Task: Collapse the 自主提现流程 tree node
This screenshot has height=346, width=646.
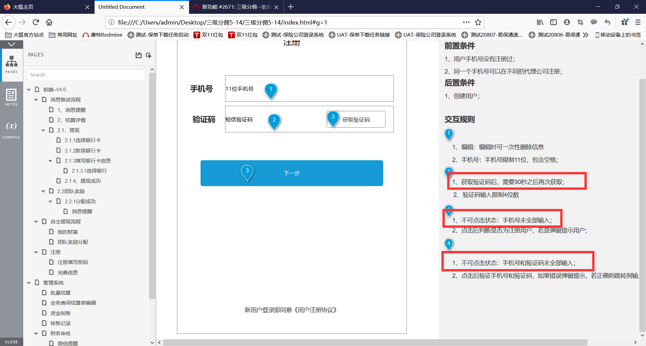Action: point(36,222)
